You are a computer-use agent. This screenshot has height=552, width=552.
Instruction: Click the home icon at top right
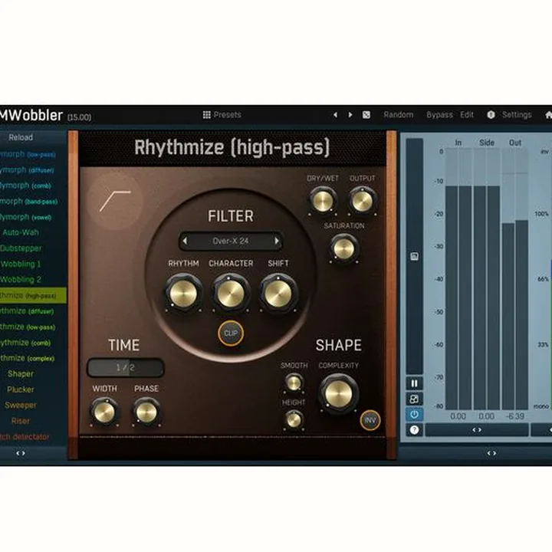pyautogui.click(x=548, y=115)
